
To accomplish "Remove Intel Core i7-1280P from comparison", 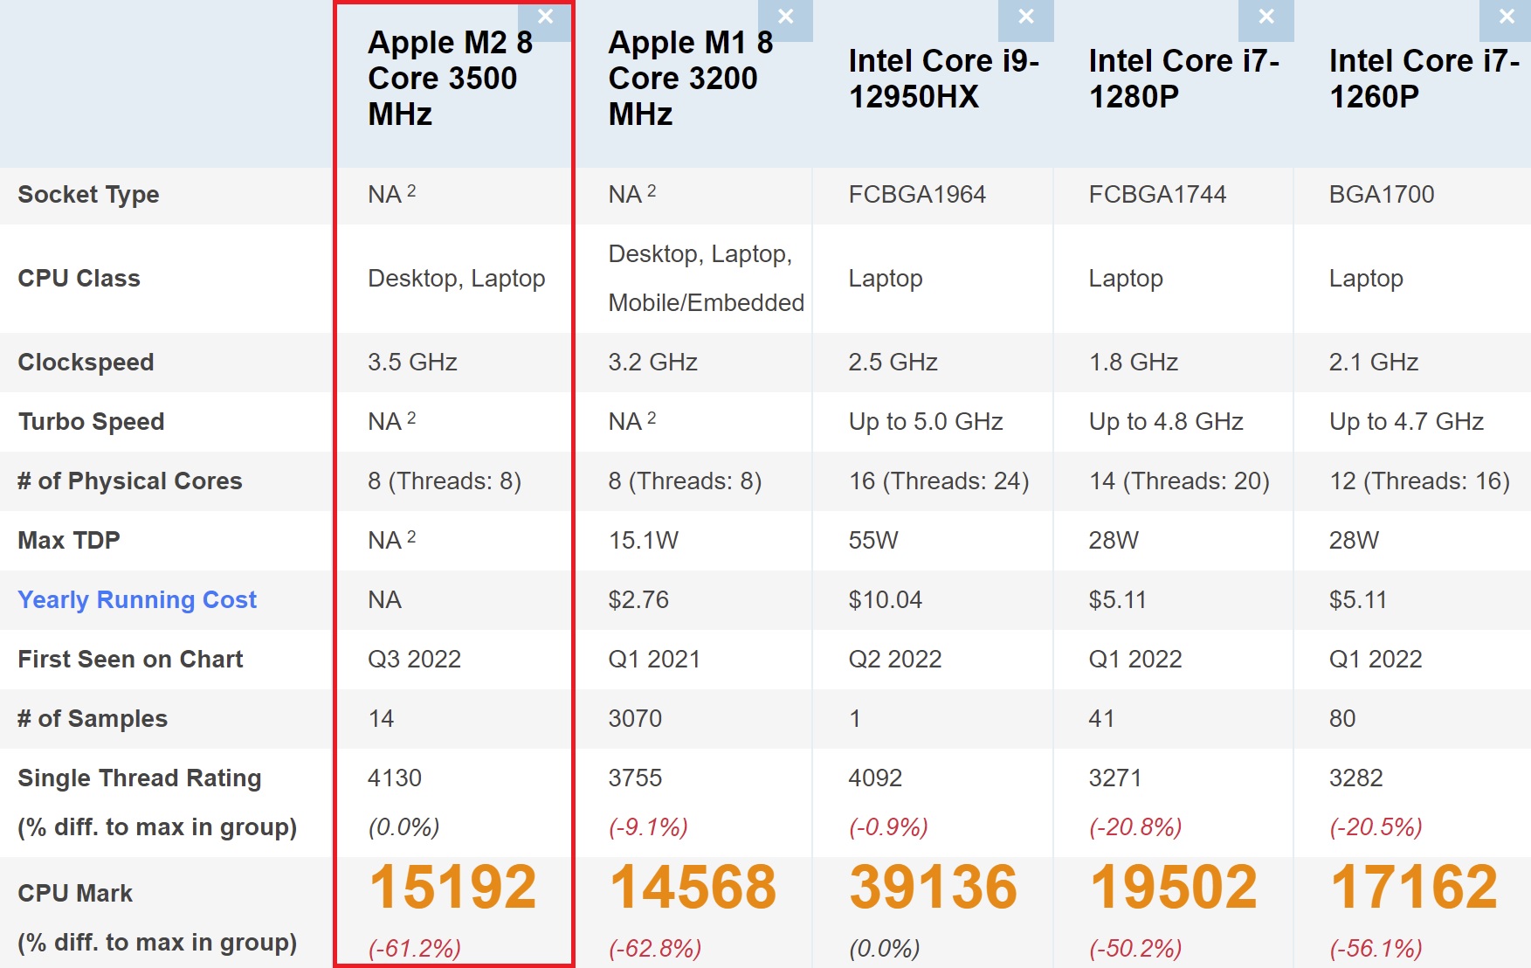I will pos(1266,17).
